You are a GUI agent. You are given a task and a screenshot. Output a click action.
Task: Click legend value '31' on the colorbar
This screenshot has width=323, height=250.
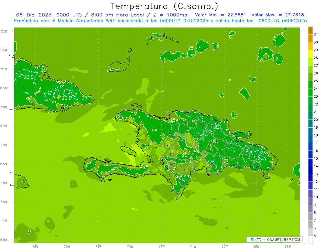(316, 35)
